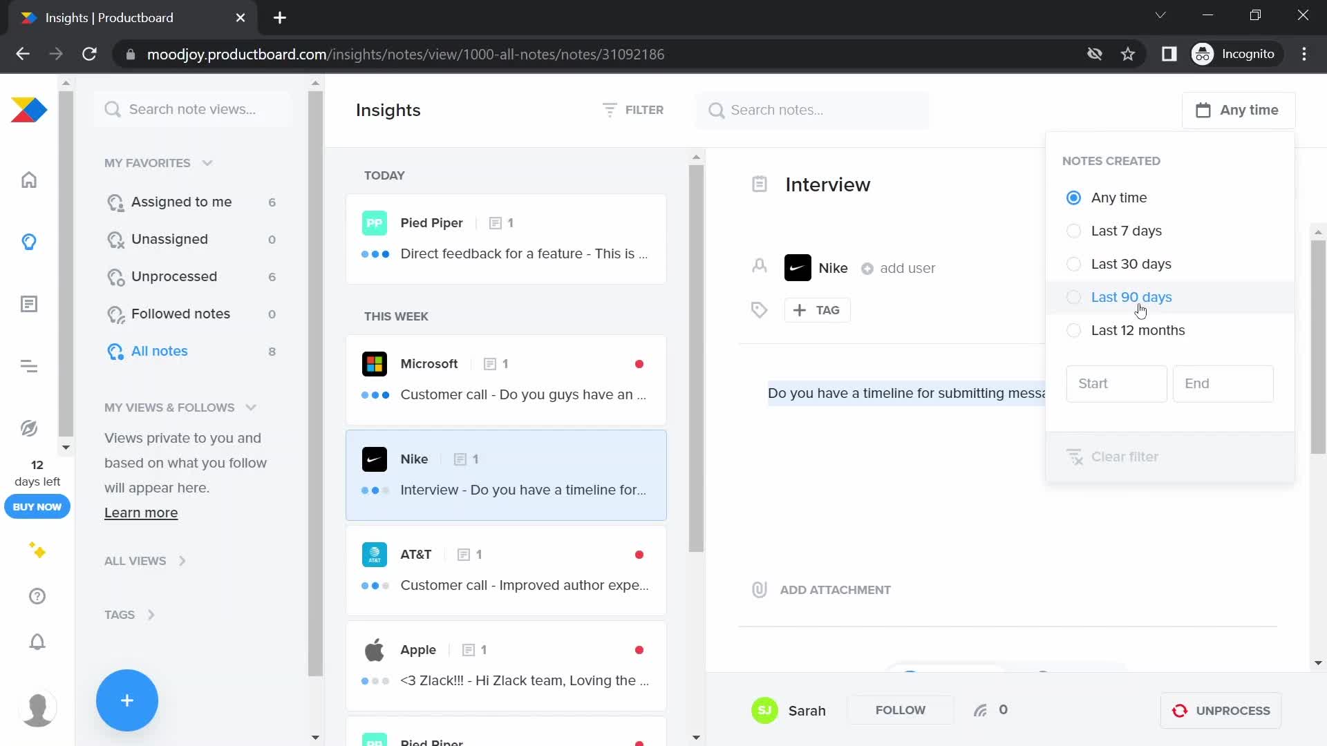Focus the End date field
Image resolution: width=1327 pixels, height=746 pixels.
(x=1223, y=383)
